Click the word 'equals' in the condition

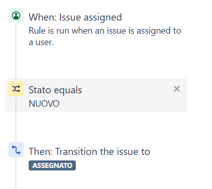pyautogui.click(x=68, y=90)
